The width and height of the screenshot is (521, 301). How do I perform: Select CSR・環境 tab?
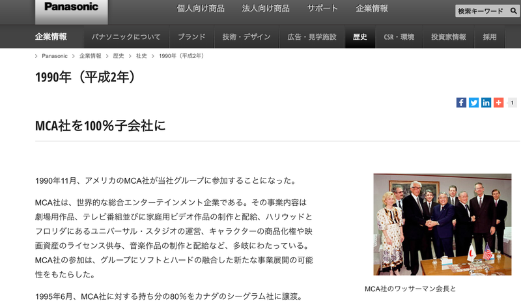(399, 37)
